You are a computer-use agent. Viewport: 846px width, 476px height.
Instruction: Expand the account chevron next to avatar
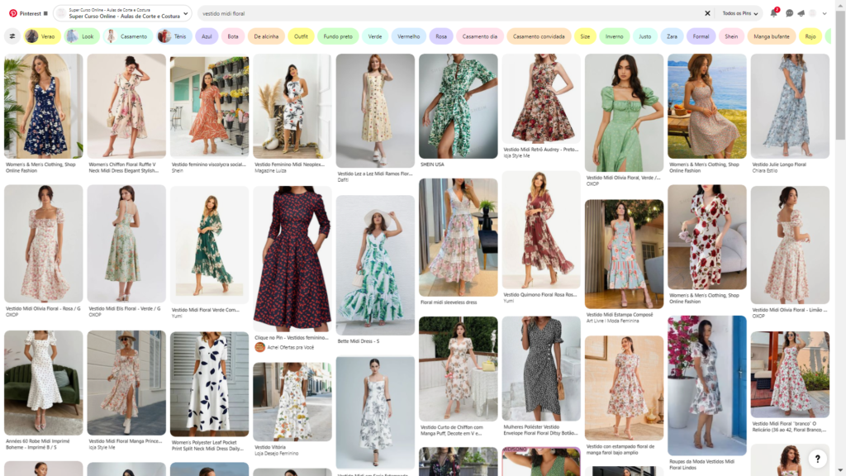coord(825,13)
